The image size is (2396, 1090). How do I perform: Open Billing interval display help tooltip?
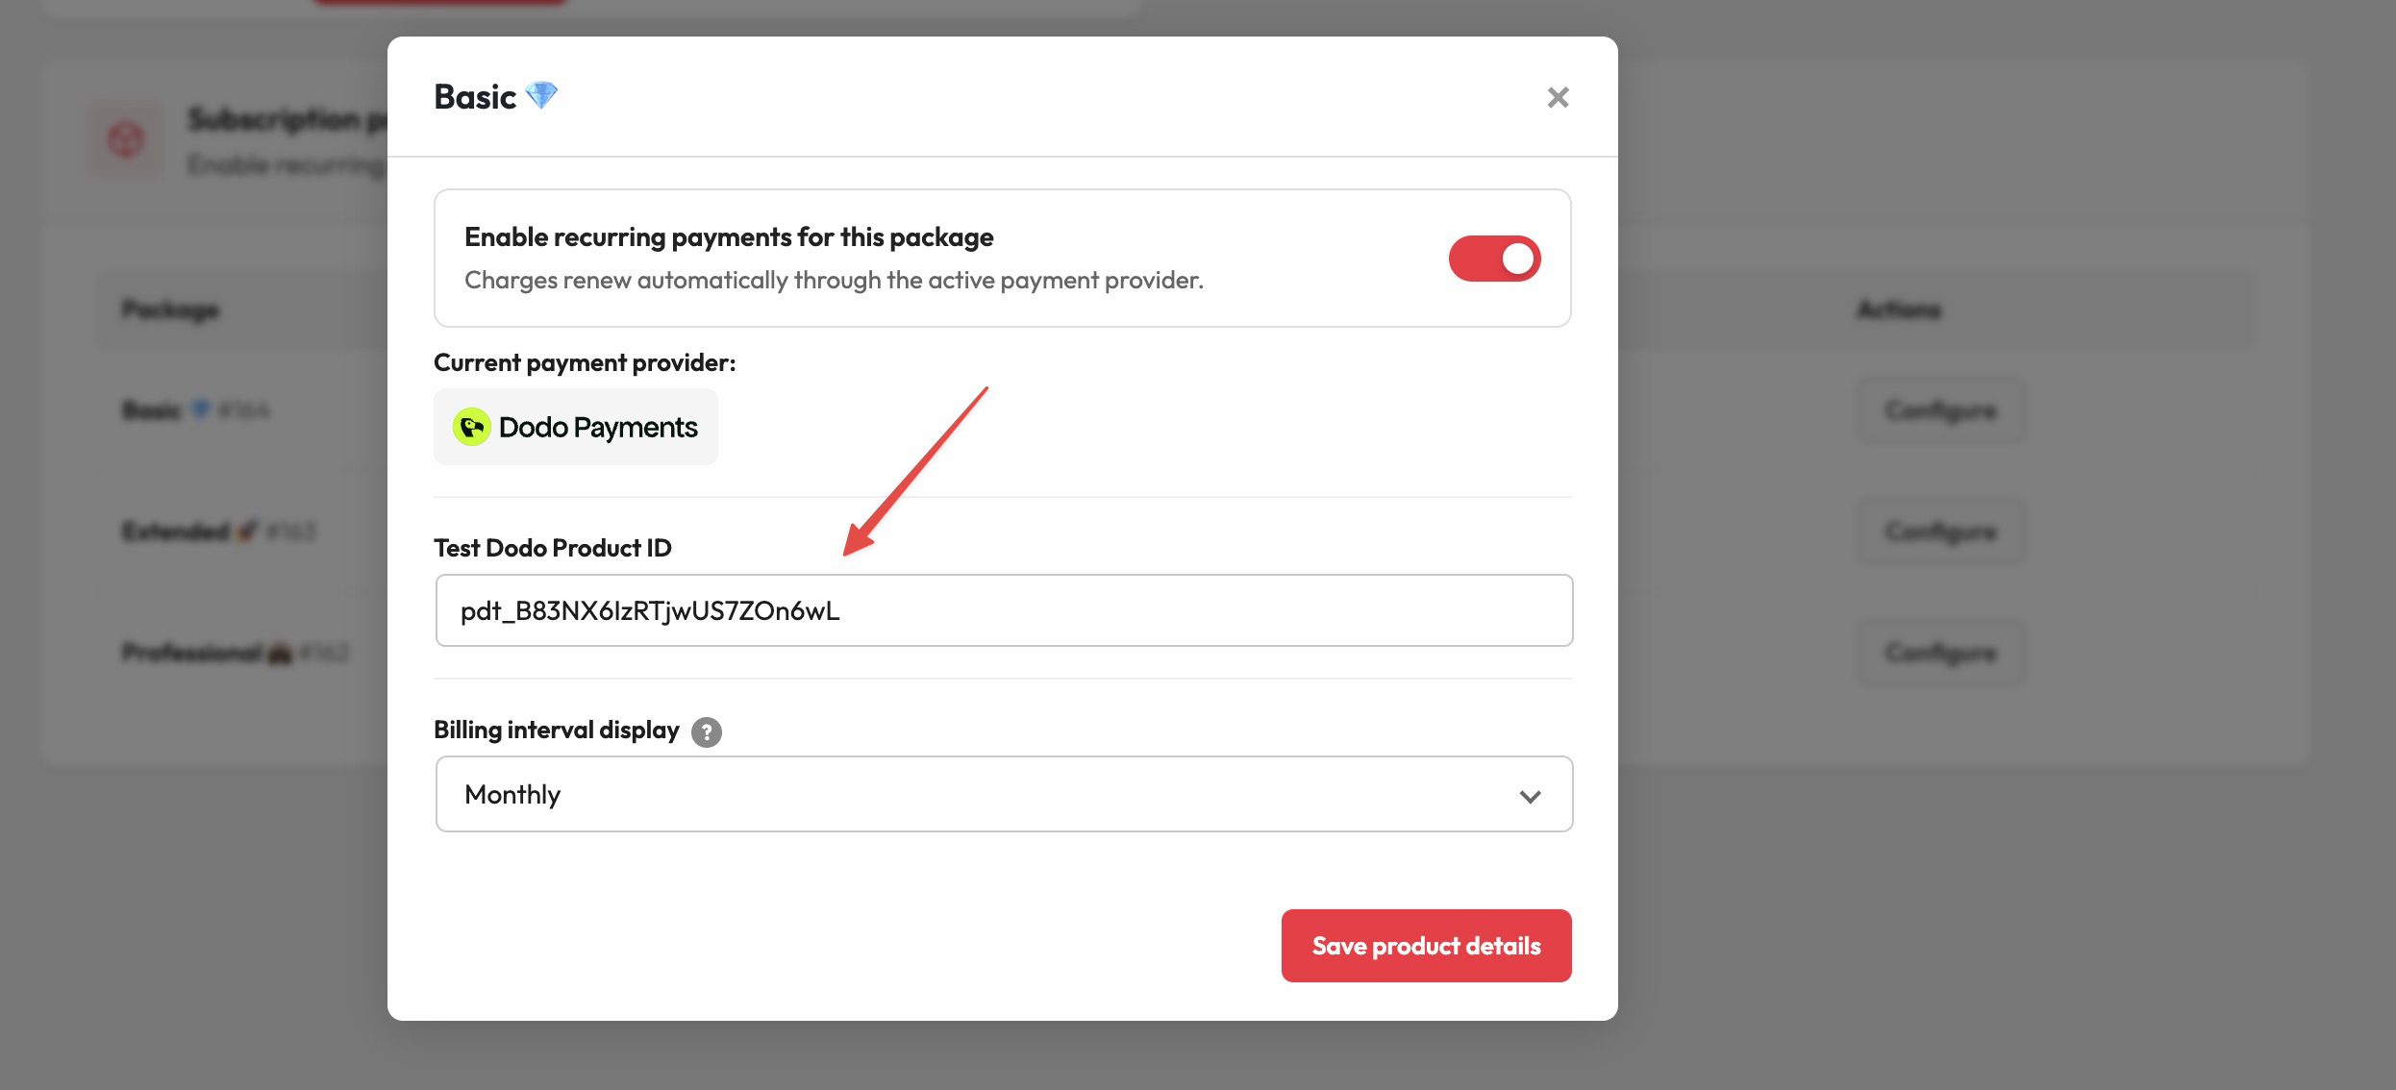point(706,732)
